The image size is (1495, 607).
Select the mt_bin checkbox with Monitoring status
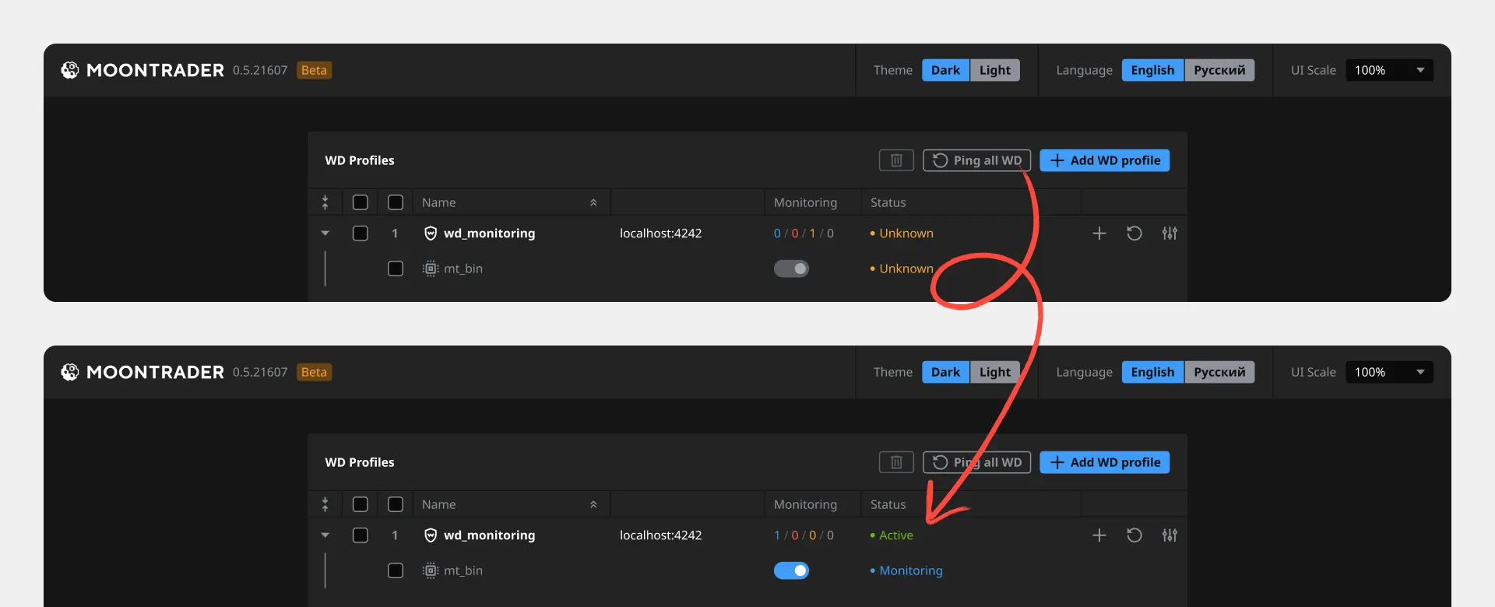396,570
